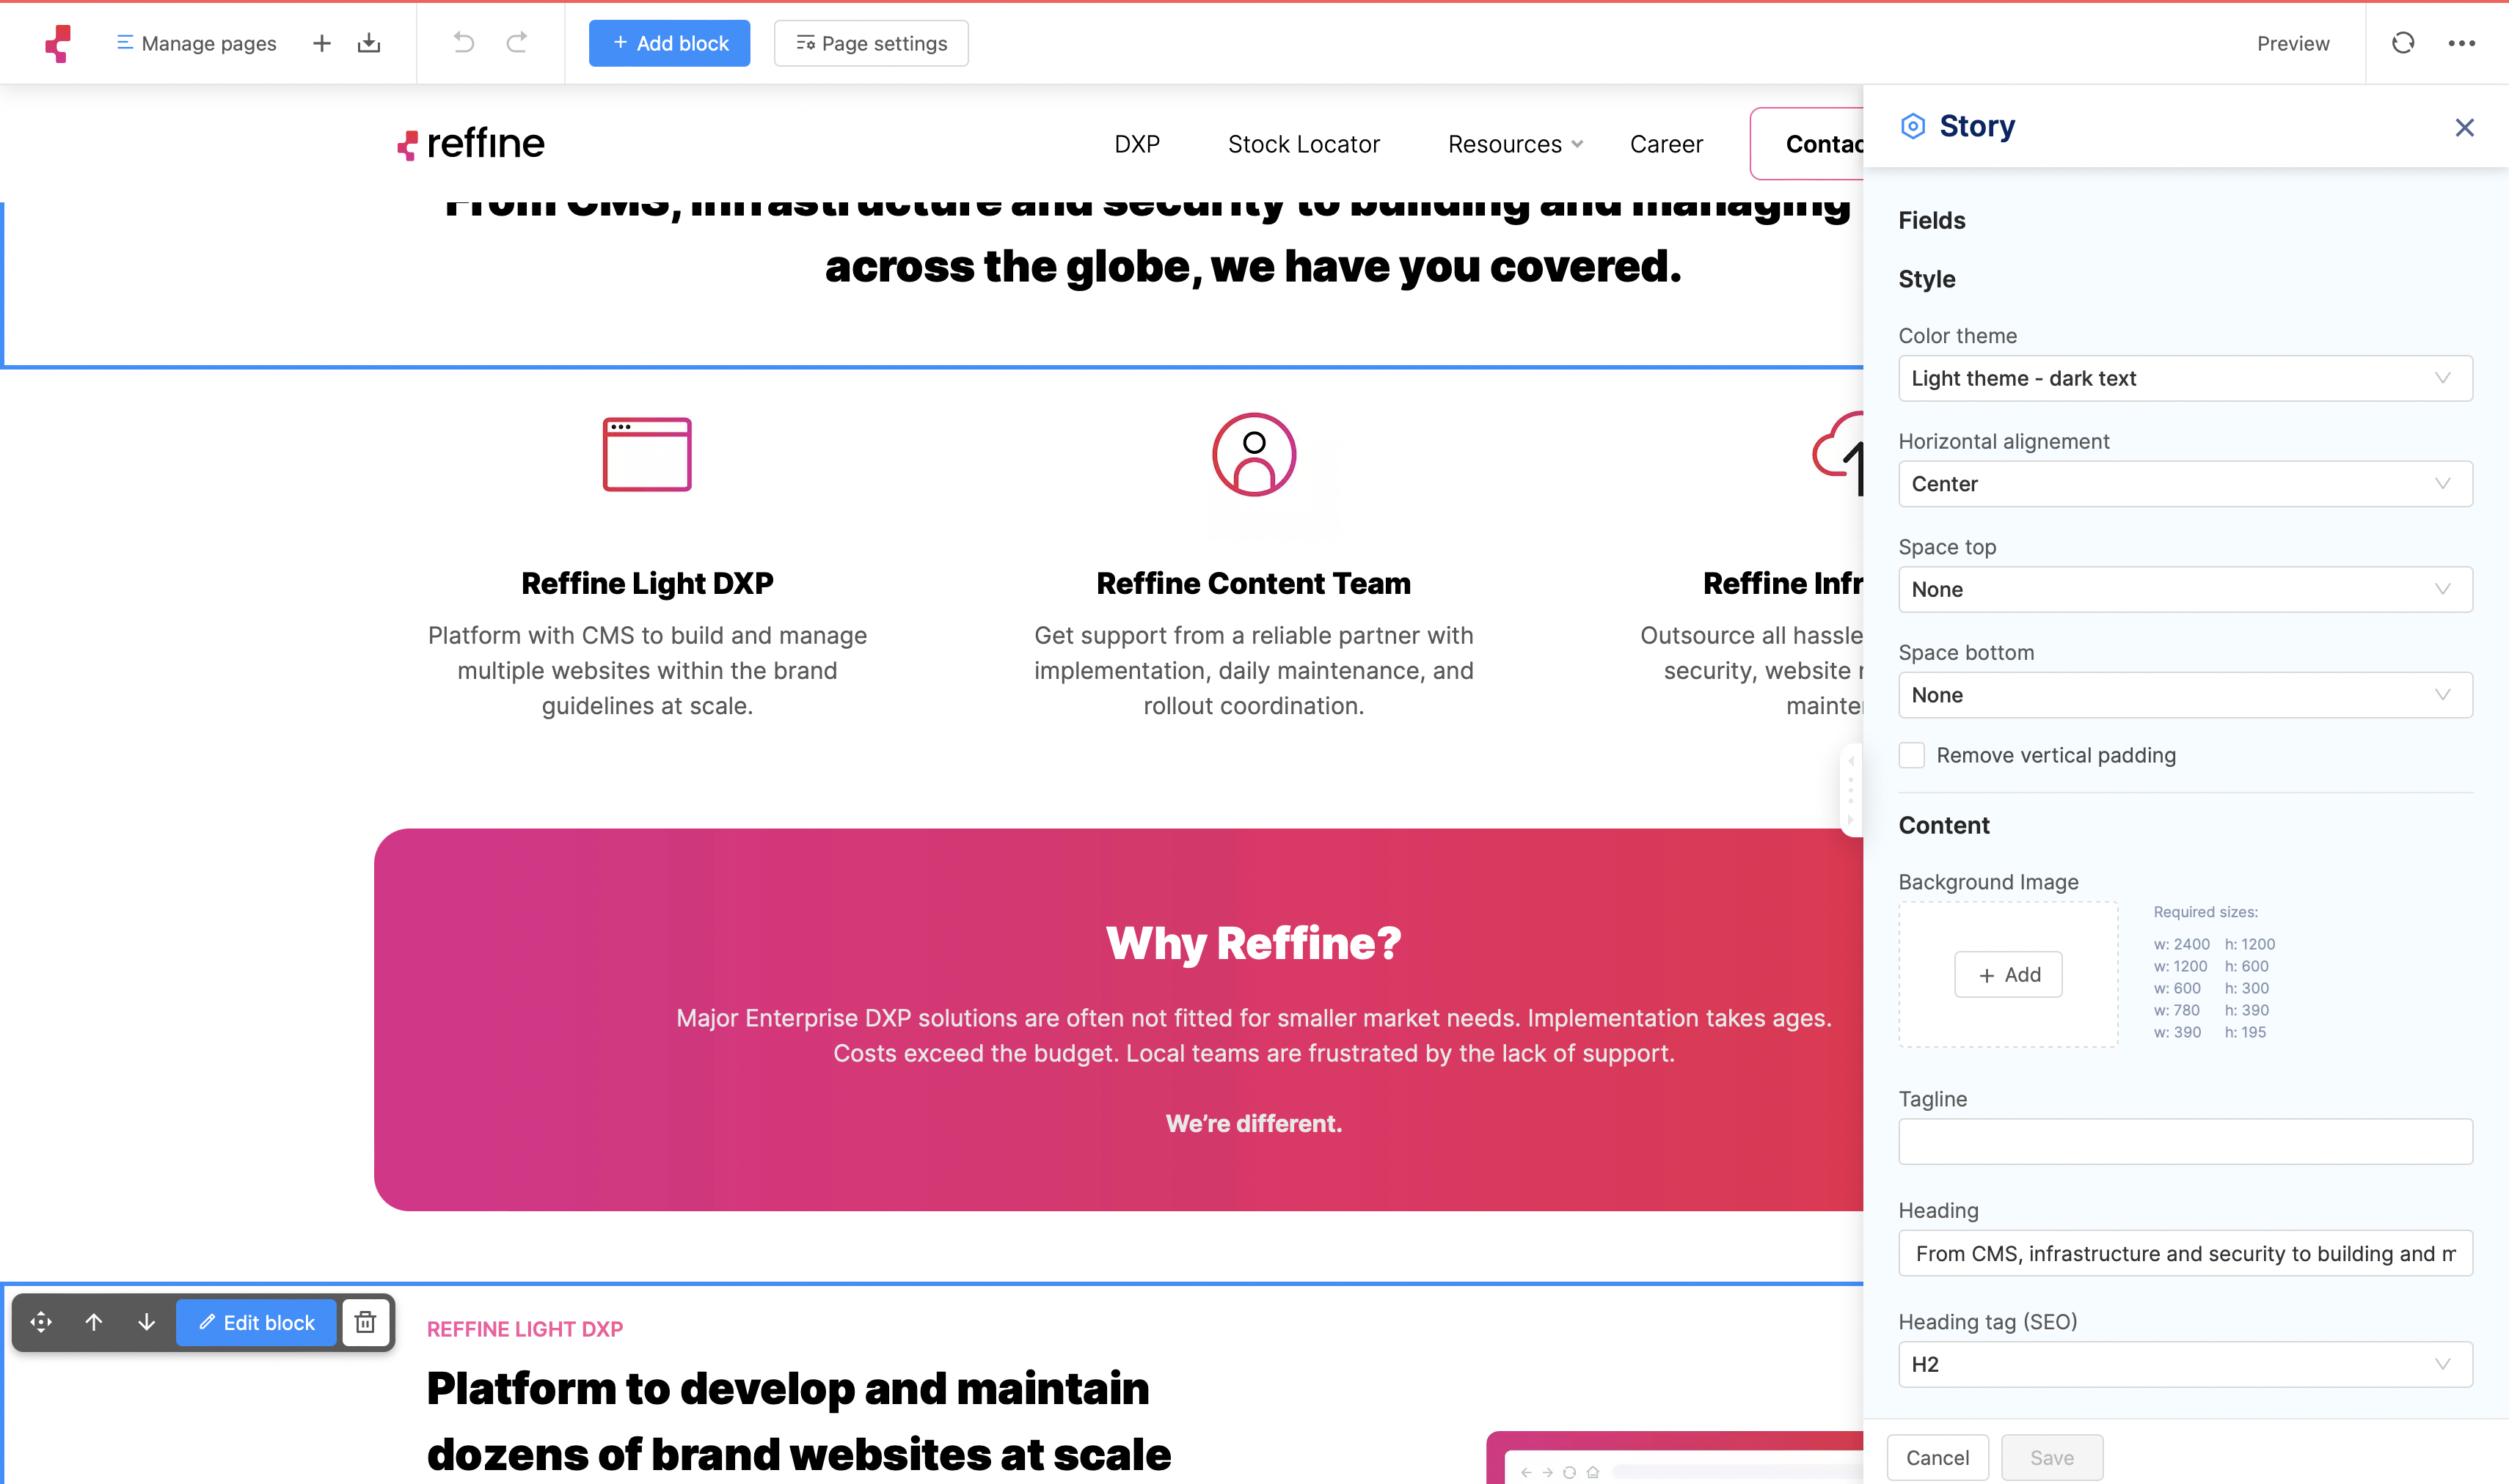Click the redo arrow icon
Image resolution: width=2509 pixels, height=1484 pixels.
[x=517, y=43]
